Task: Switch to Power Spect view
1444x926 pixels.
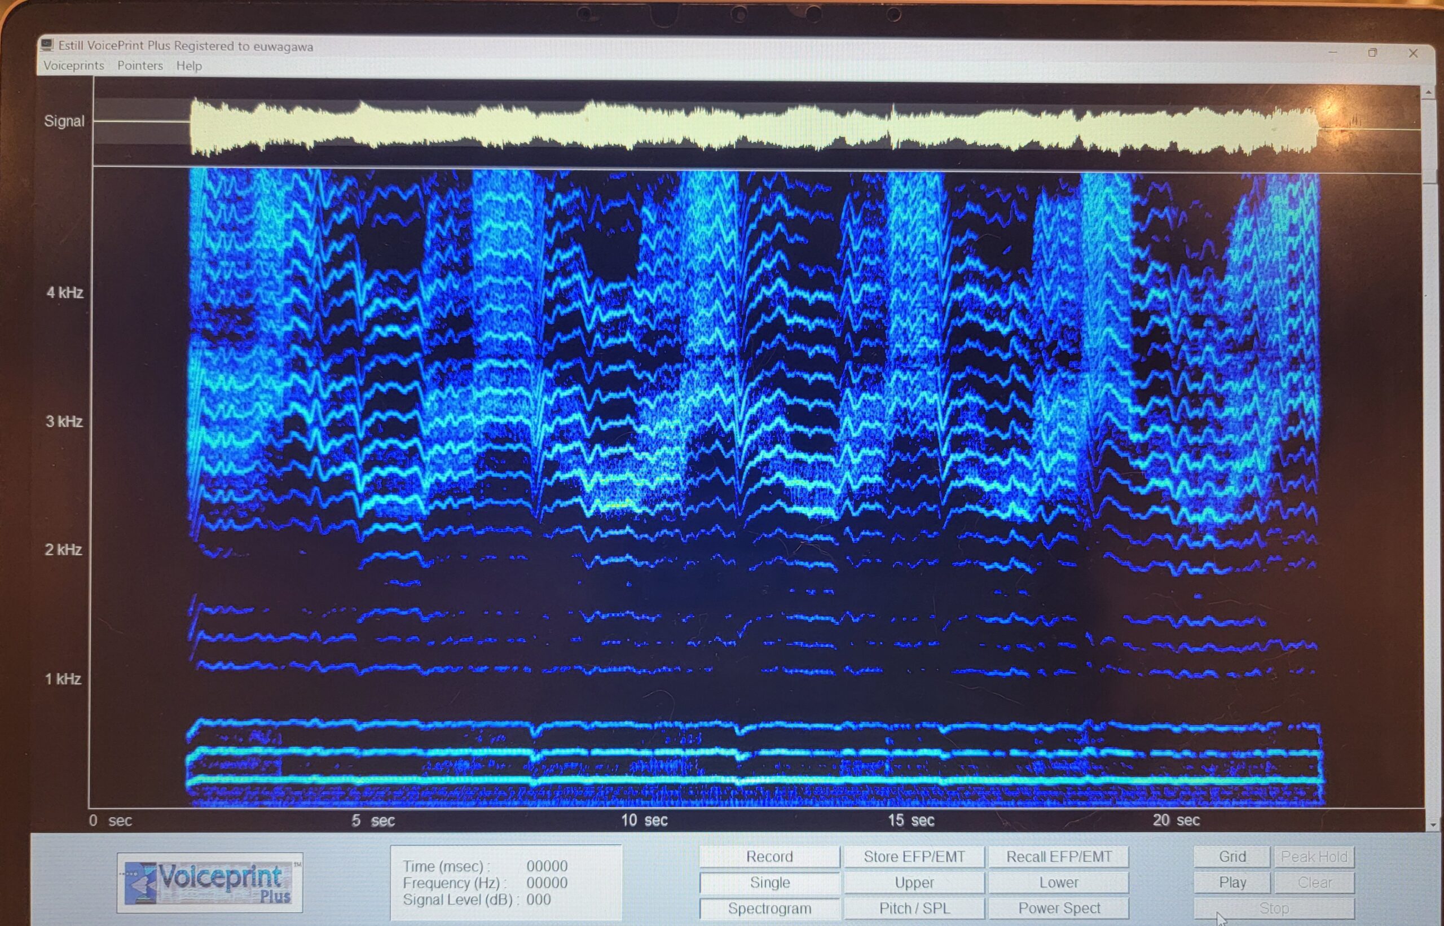Action: pos(1059,909)
